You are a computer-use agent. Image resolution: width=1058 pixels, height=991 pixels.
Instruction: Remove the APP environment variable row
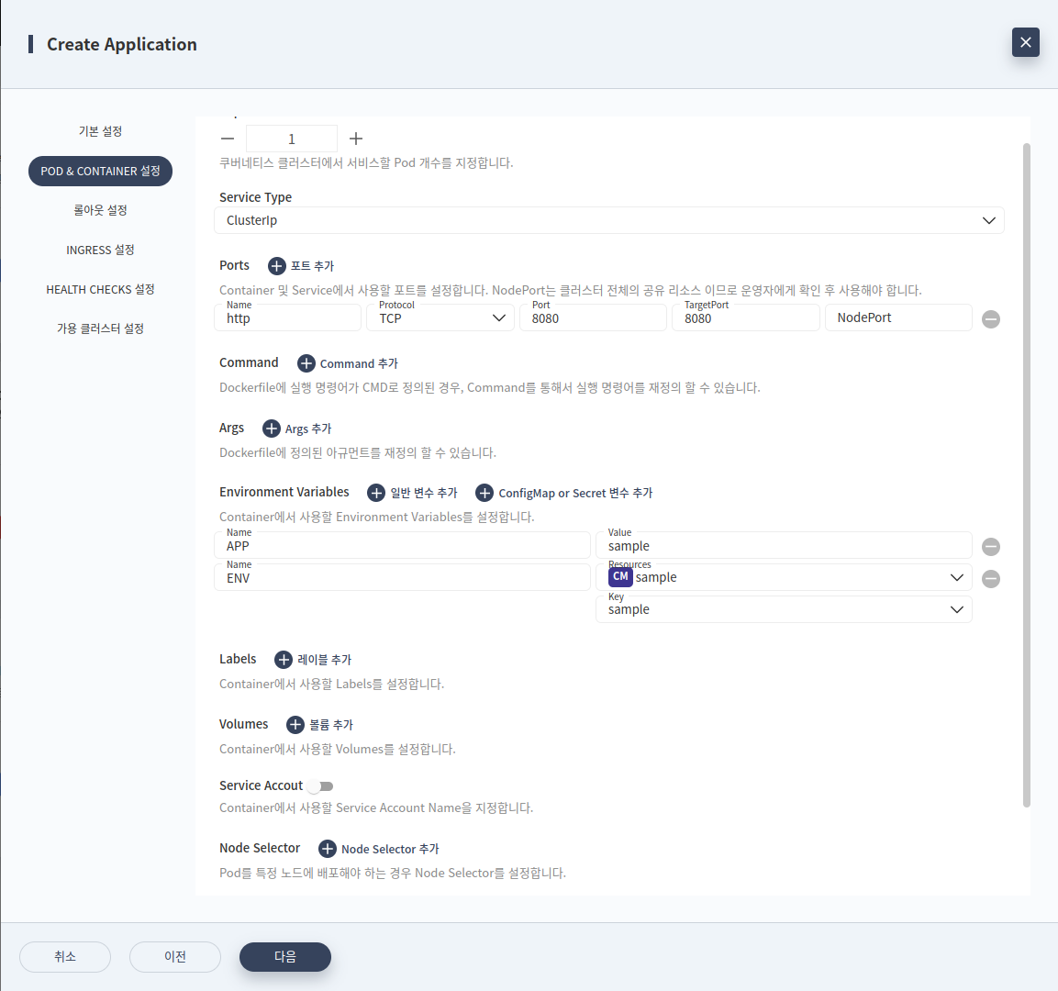tap(990, 547)
